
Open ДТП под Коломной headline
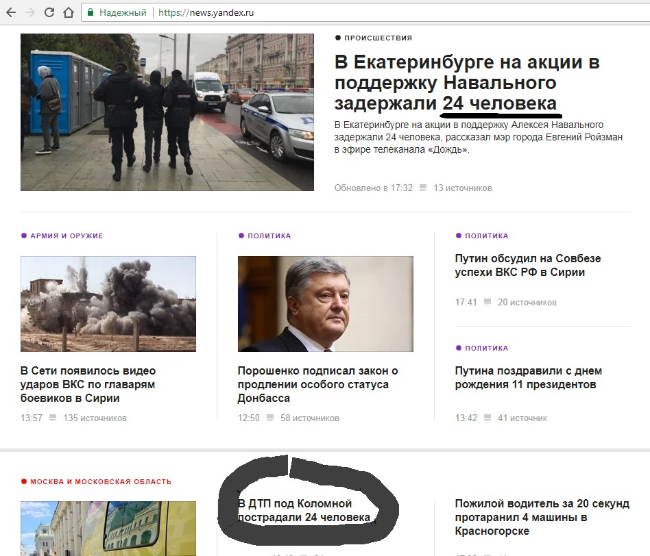304,510
